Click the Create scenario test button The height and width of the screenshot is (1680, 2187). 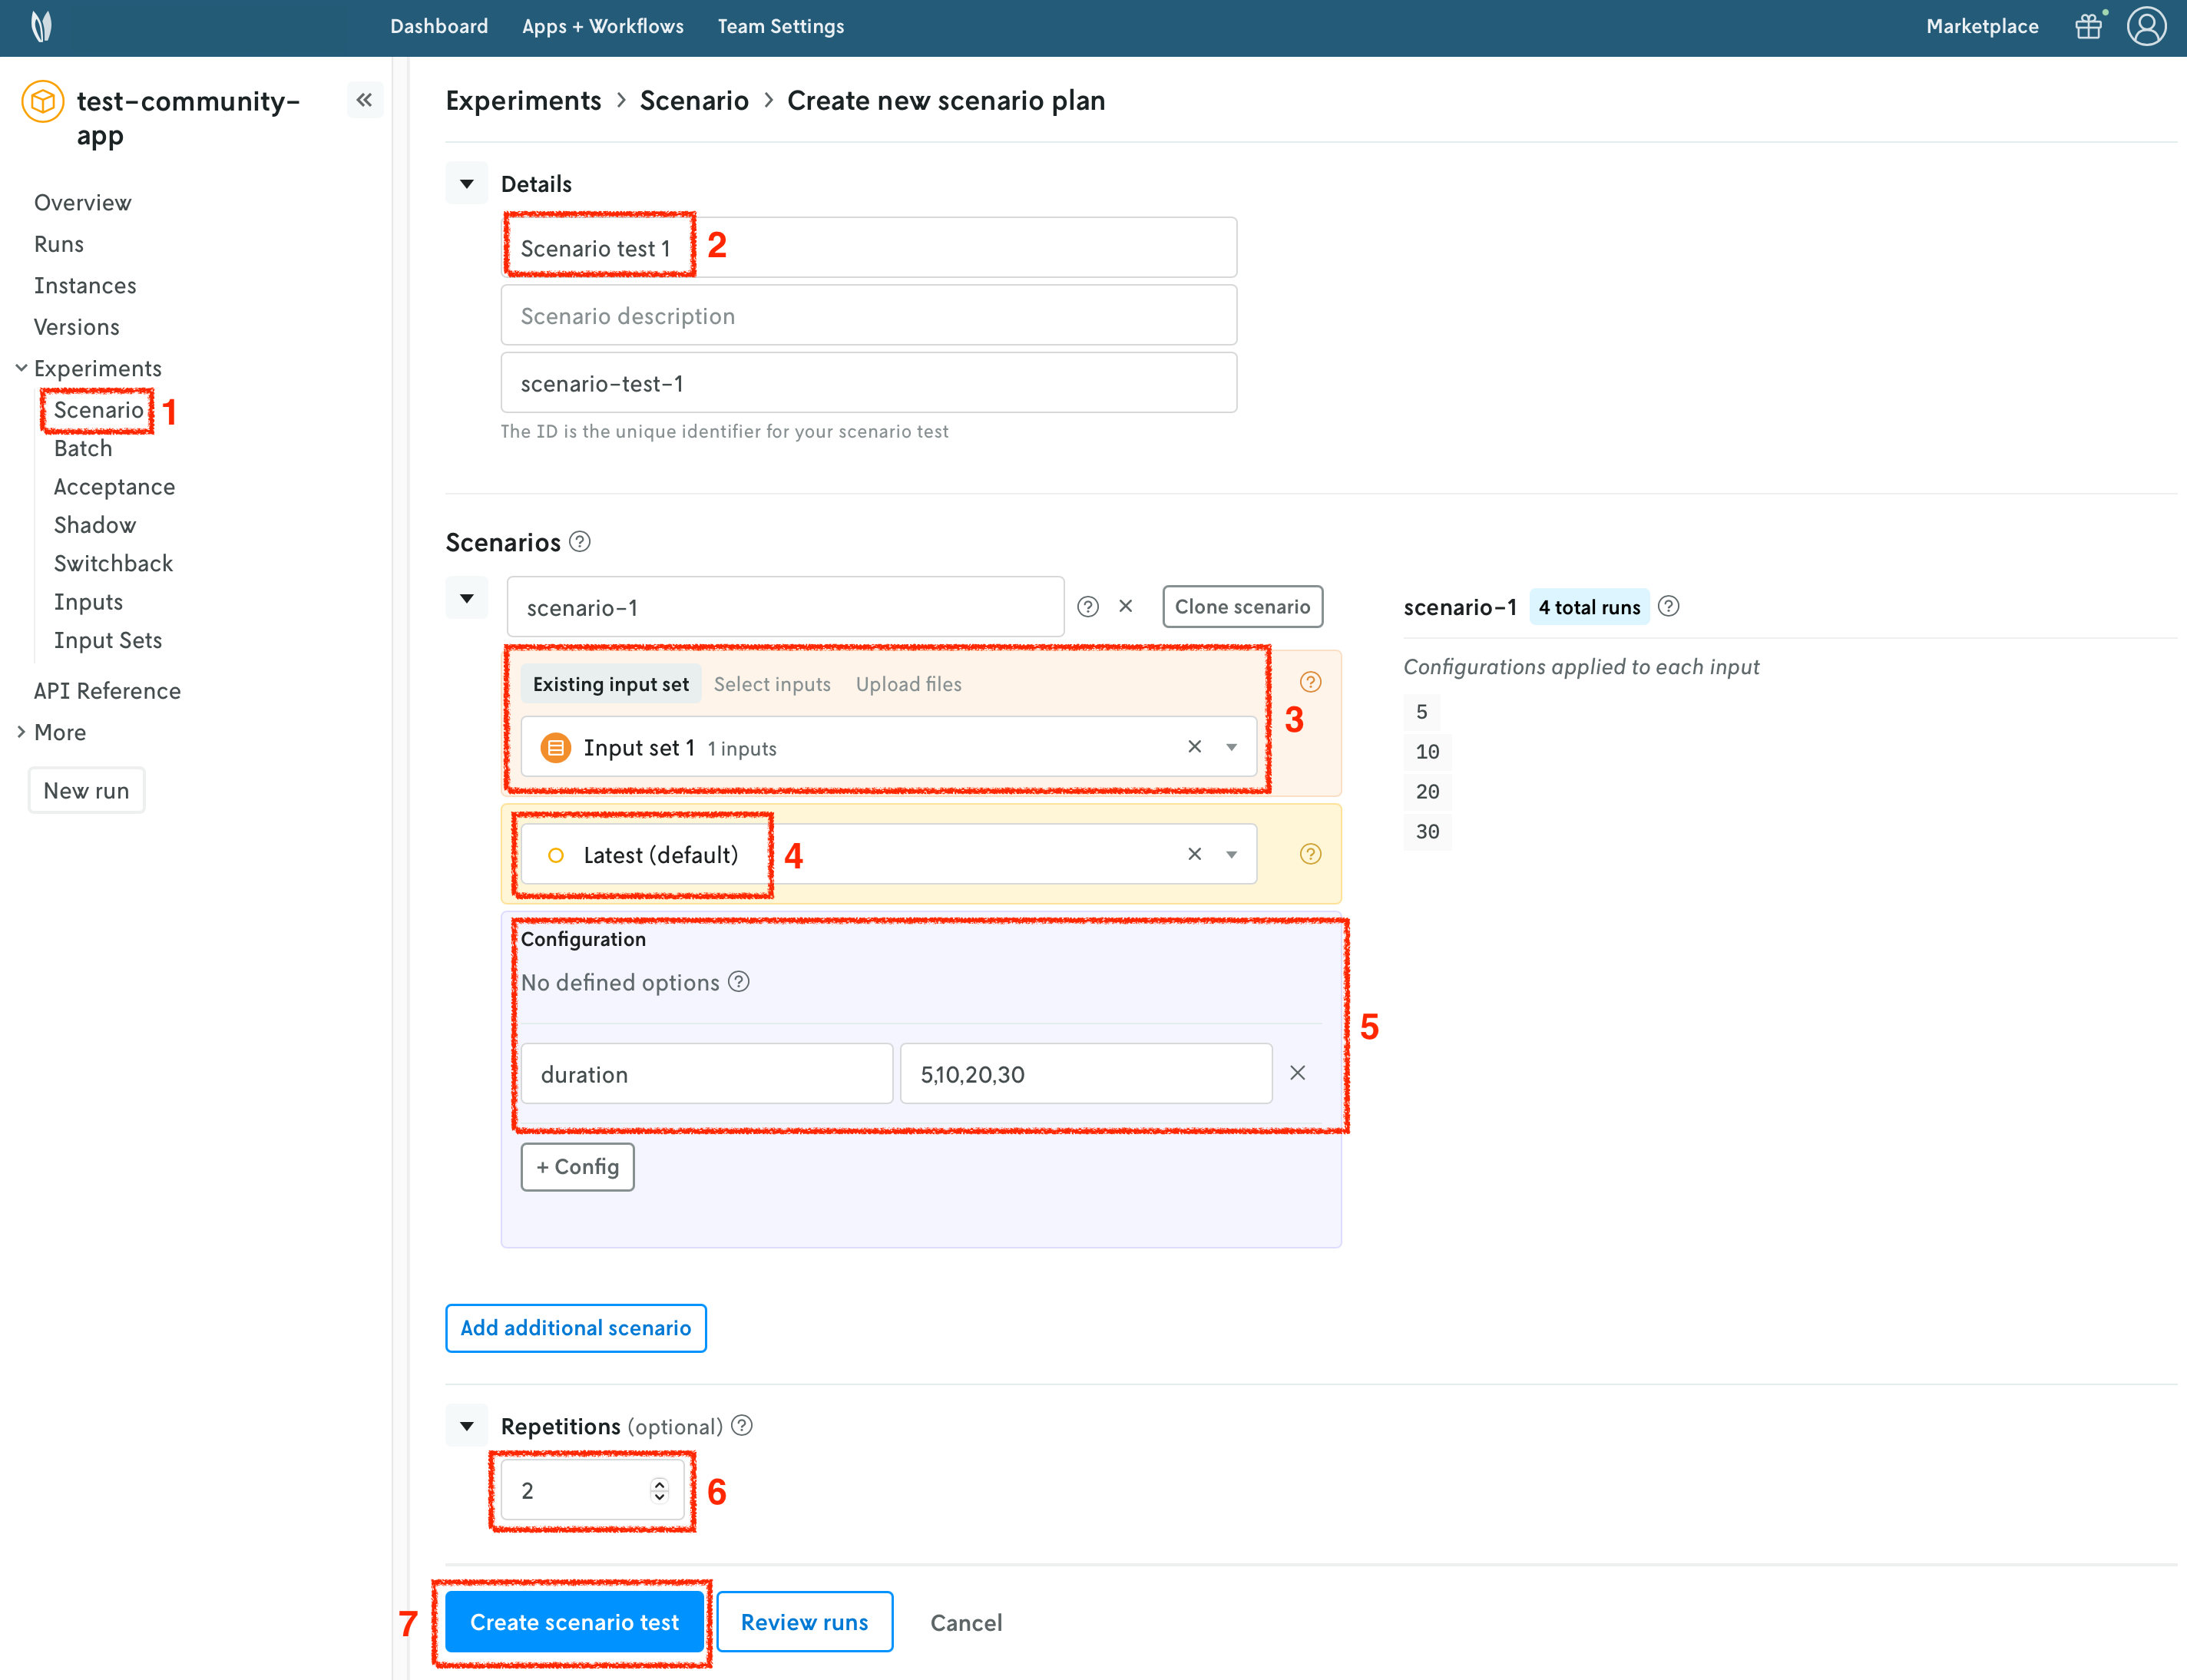point(574,1622)
